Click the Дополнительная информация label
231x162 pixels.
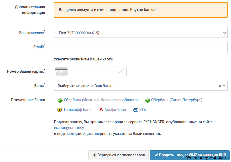[x=30, y=10]
